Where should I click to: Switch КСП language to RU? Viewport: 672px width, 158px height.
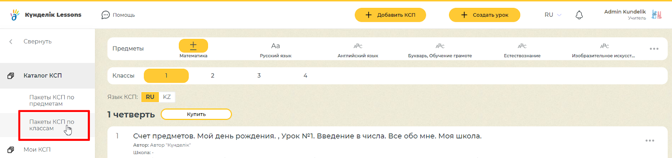click(x=150, y=97)
